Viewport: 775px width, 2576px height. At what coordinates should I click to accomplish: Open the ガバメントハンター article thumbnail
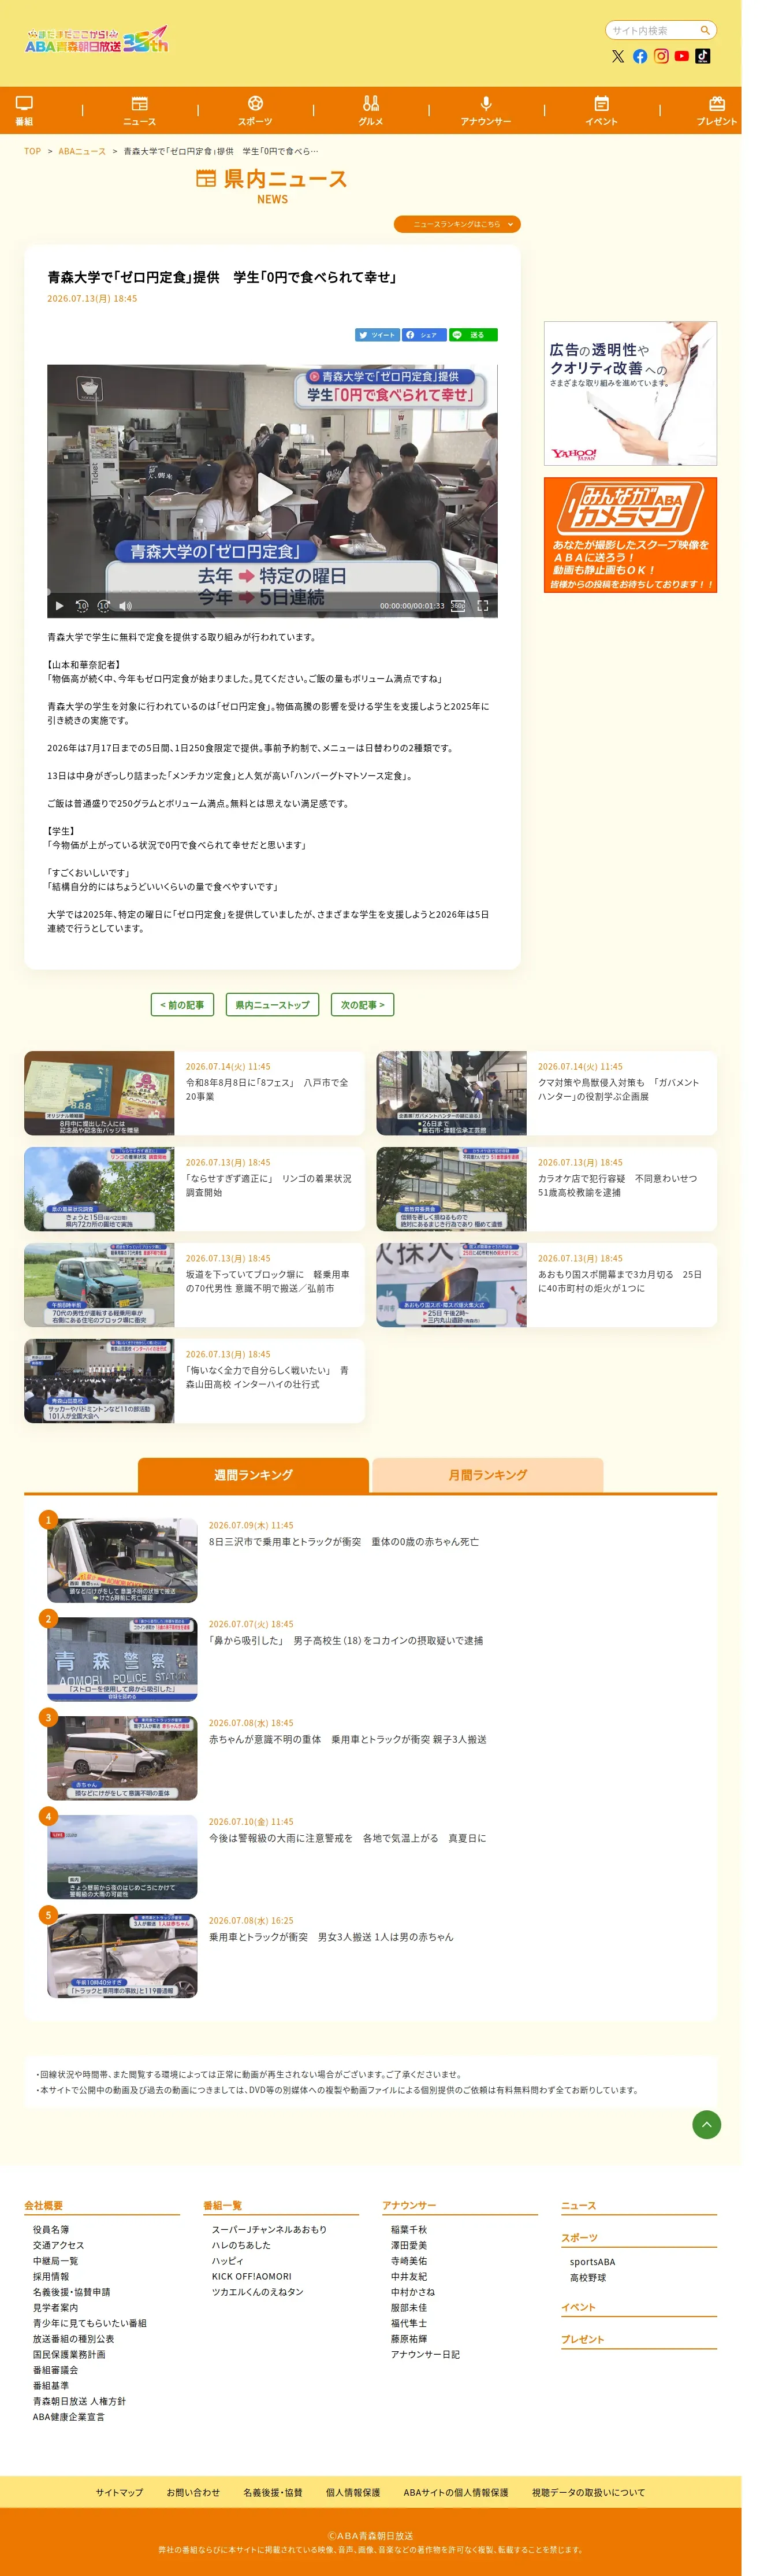[451, 1093]
